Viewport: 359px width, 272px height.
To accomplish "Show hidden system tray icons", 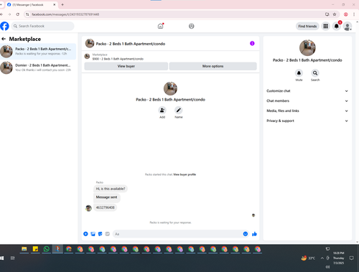I will [322, 258].
